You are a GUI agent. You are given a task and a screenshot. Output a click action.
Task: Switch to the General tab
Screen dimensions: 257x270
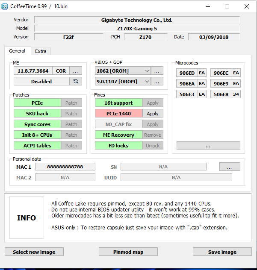tap(17, 51)
